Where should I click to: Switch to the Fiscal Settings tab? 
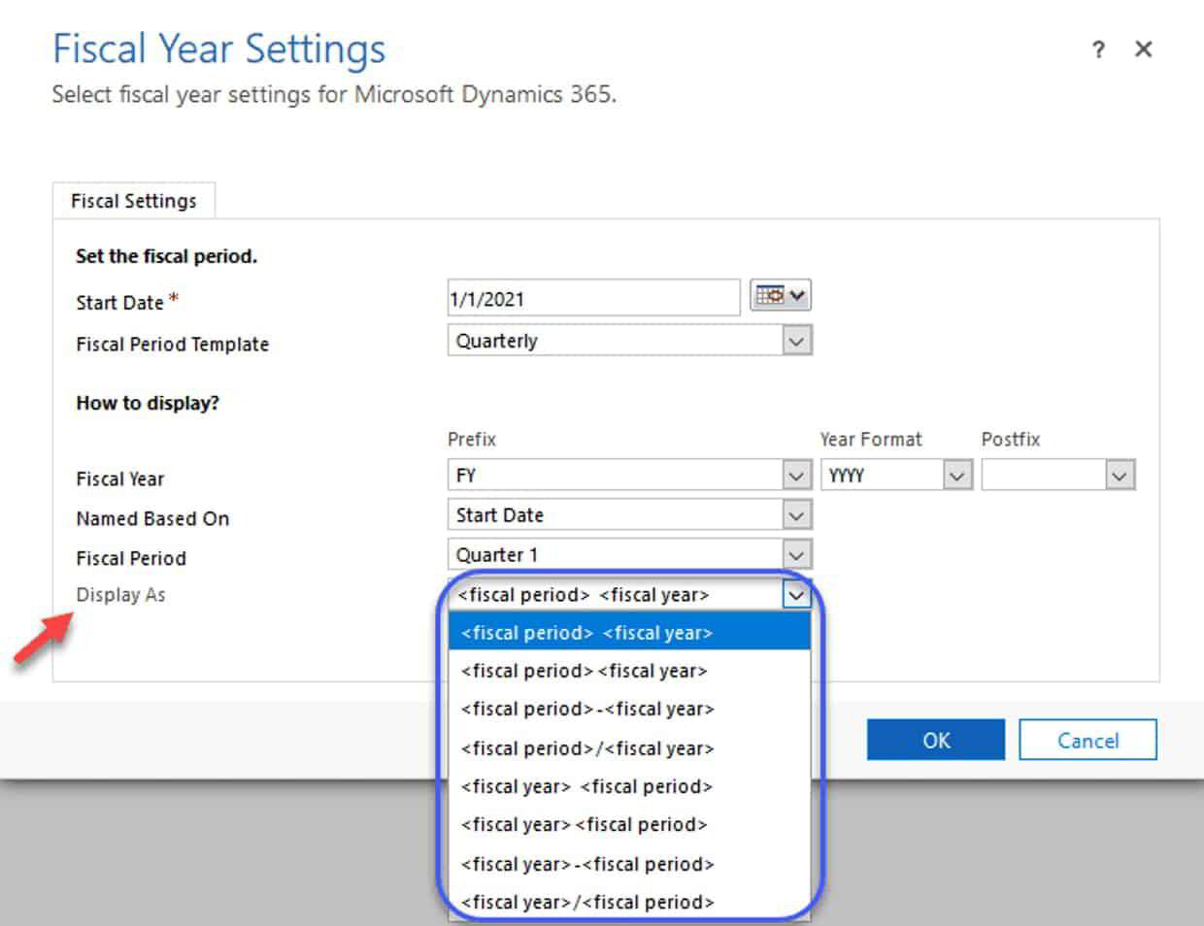click(x=134, y=201)
